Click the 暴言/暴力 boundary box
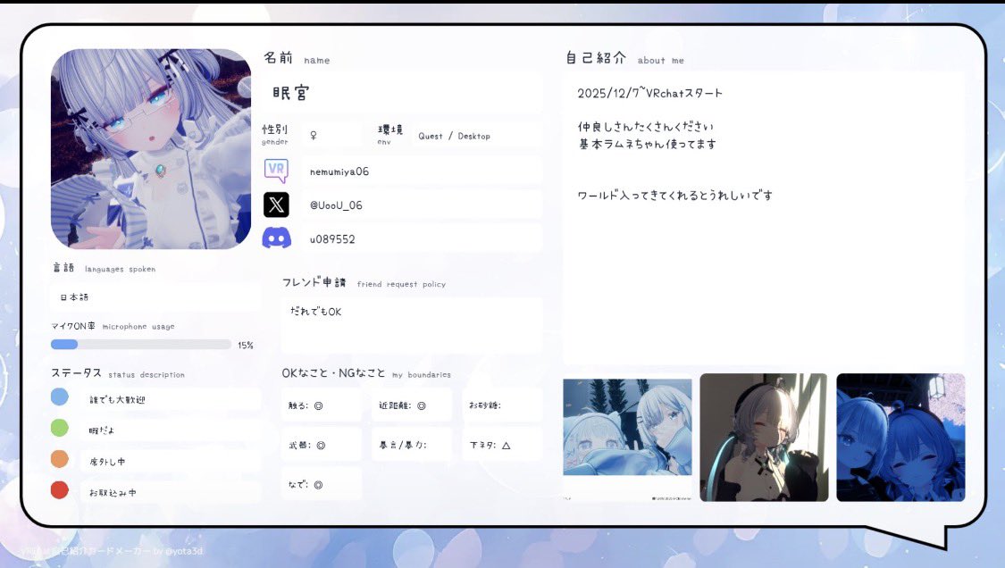This screenshot has width=1005, height=568. point(412,445)
